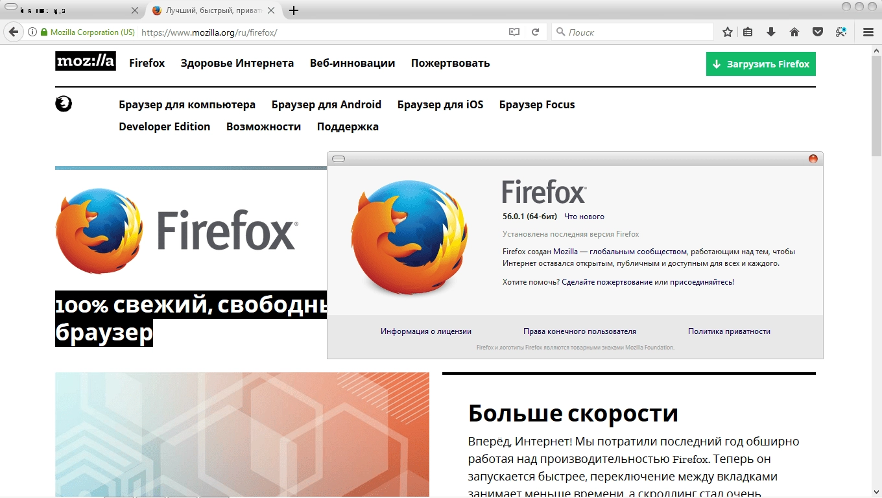Bookmark this page with the star icon
Viewport: 882px width, 498px height.
pos(728,32)
